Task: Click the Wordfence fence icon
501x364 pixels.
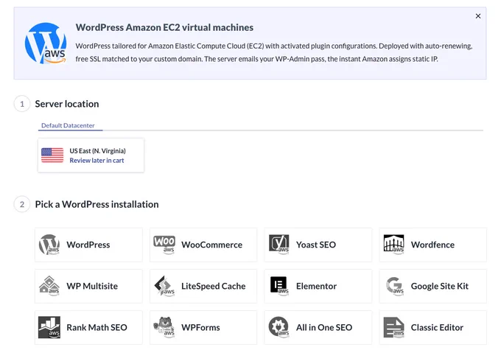Action: click(393, 245)
